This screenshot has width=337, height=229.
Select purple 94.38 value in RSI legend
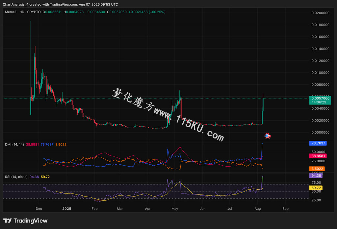click(x=34, y=177)
